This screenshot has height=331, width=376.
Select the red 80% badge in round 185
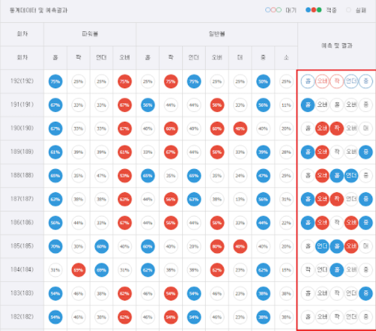tap(217, 246)
